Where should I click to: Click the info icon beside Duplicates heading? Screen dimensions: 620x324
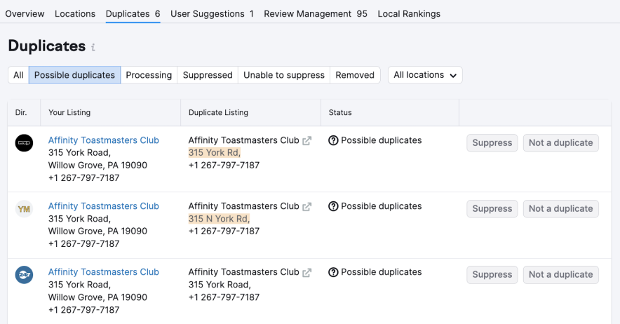click(93, 48)
